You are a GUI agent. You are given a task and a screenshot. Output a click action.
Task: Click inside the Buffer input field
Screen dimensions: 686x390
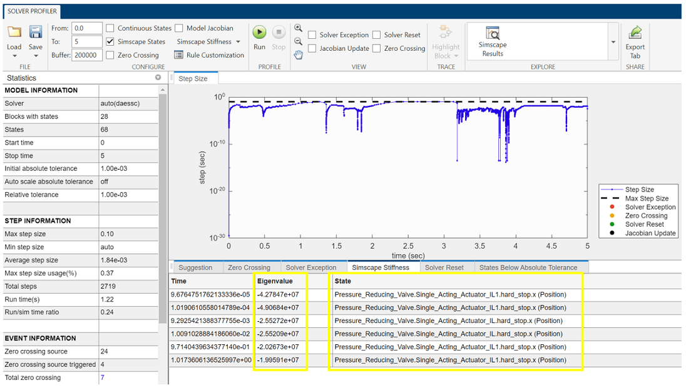coord(86,54)
